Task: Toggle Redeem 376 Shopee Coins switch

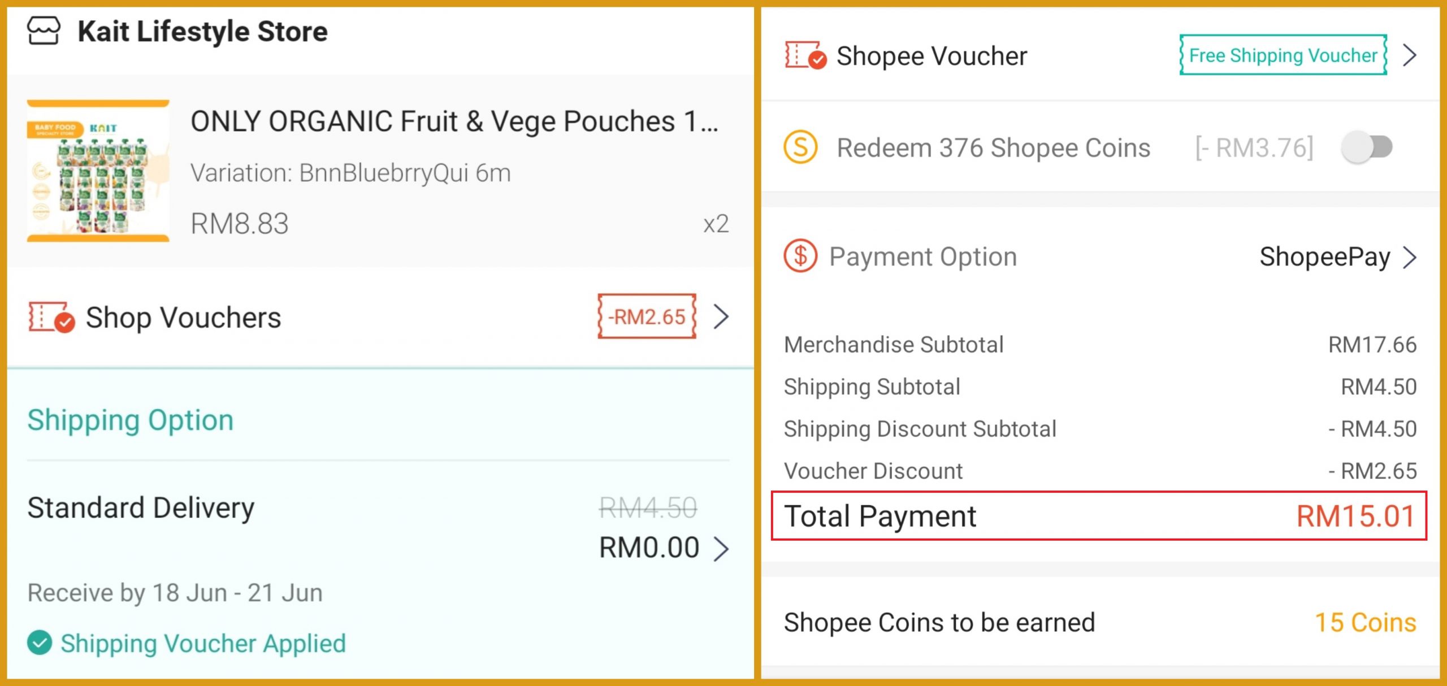Action: click(x=1367, y=147)
